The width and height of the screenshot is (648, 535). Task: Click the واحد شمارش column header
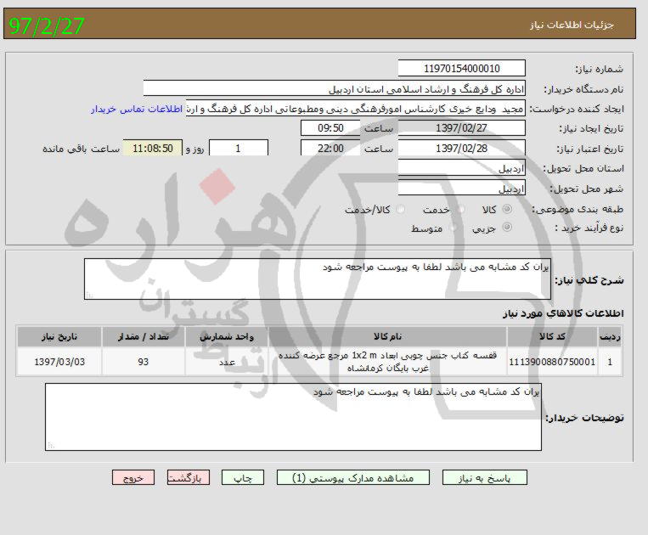click(227, 336)
